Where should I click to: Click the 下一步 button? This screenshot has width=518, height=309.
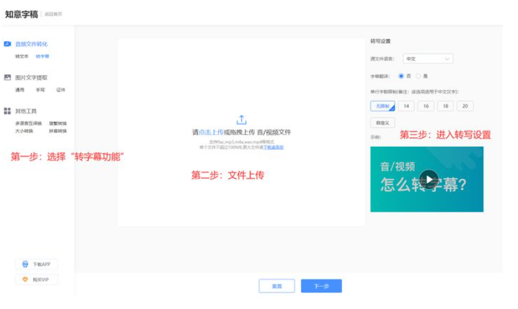[x=321, y=286]
